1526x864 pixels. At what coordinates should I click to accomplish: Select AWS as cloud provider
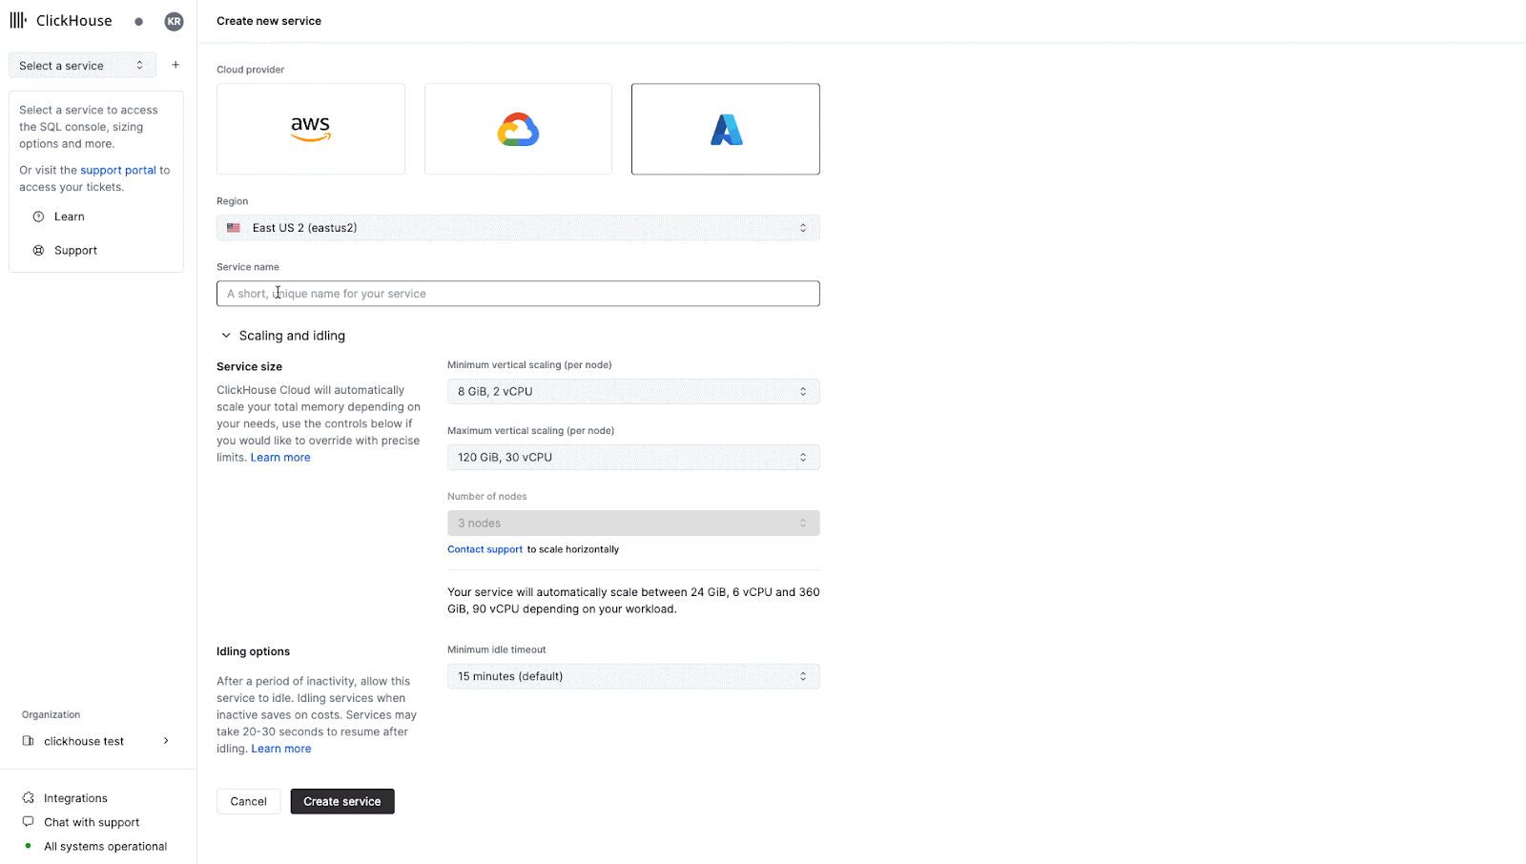tap(310, 129)
